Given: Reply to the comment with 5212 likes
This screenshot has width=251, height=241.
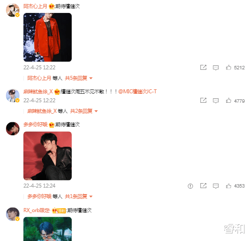Looking at the screenshot, I should pyautogui.click(x=216, y=67).
